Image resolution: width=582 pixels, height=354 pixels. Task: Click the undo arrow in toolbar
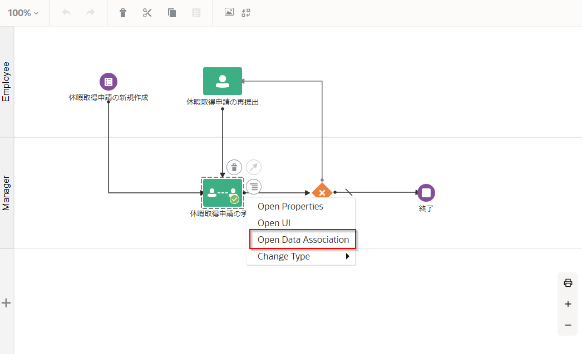[67, 13]
